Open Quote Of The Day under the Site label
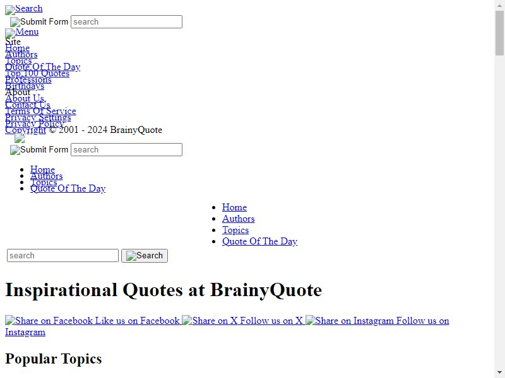 click(43, 67)
